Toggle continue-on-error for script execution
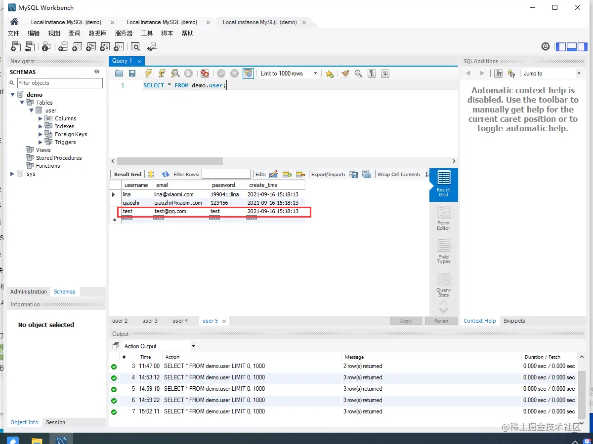This screenshot has height=444, width=593. (205, 74)
